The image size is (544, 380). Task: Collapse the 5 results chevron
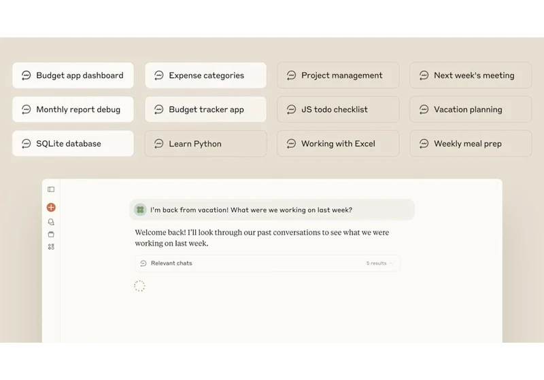coord(391,263)
